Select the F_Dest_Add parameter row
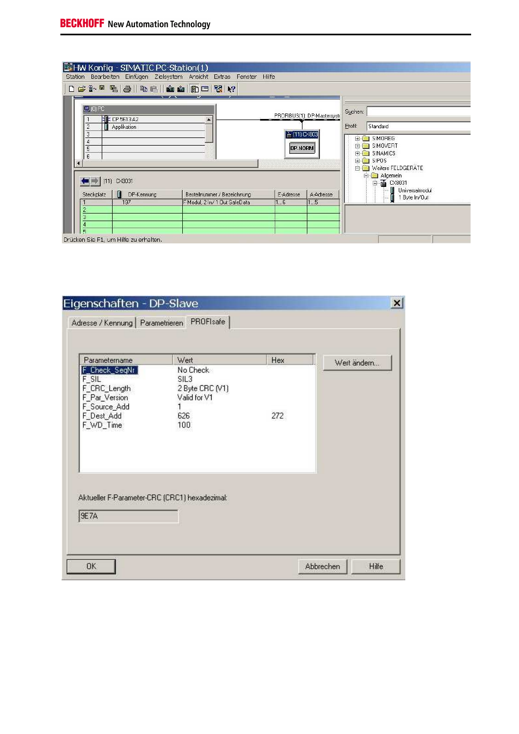This screenshot has height=734, width=519. 197,416
